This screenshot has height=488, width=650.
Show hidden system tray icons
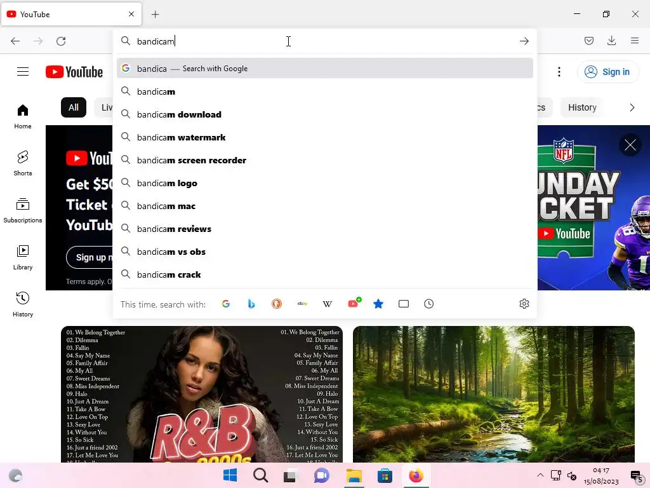pyautogui.click(x=540, y=475)
